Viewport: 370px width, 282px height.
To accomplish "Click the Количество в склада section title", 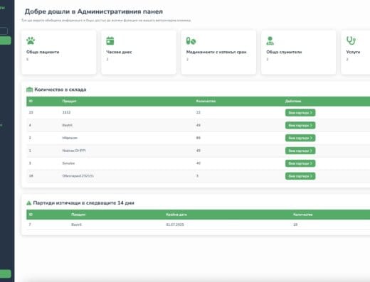I will coord(60,90).
